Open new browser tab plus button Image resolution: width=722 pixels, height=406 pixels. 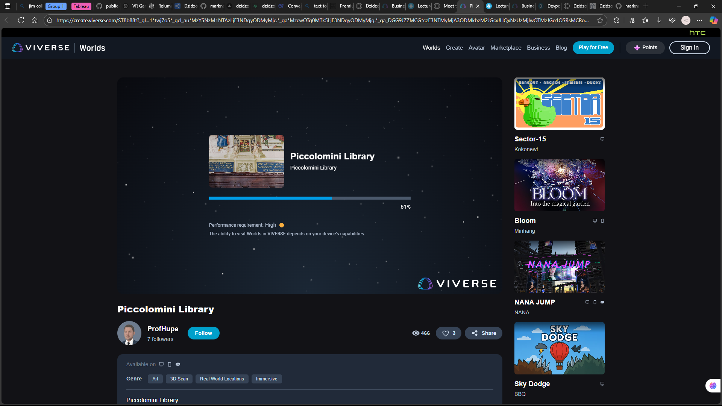coord(646,6)
